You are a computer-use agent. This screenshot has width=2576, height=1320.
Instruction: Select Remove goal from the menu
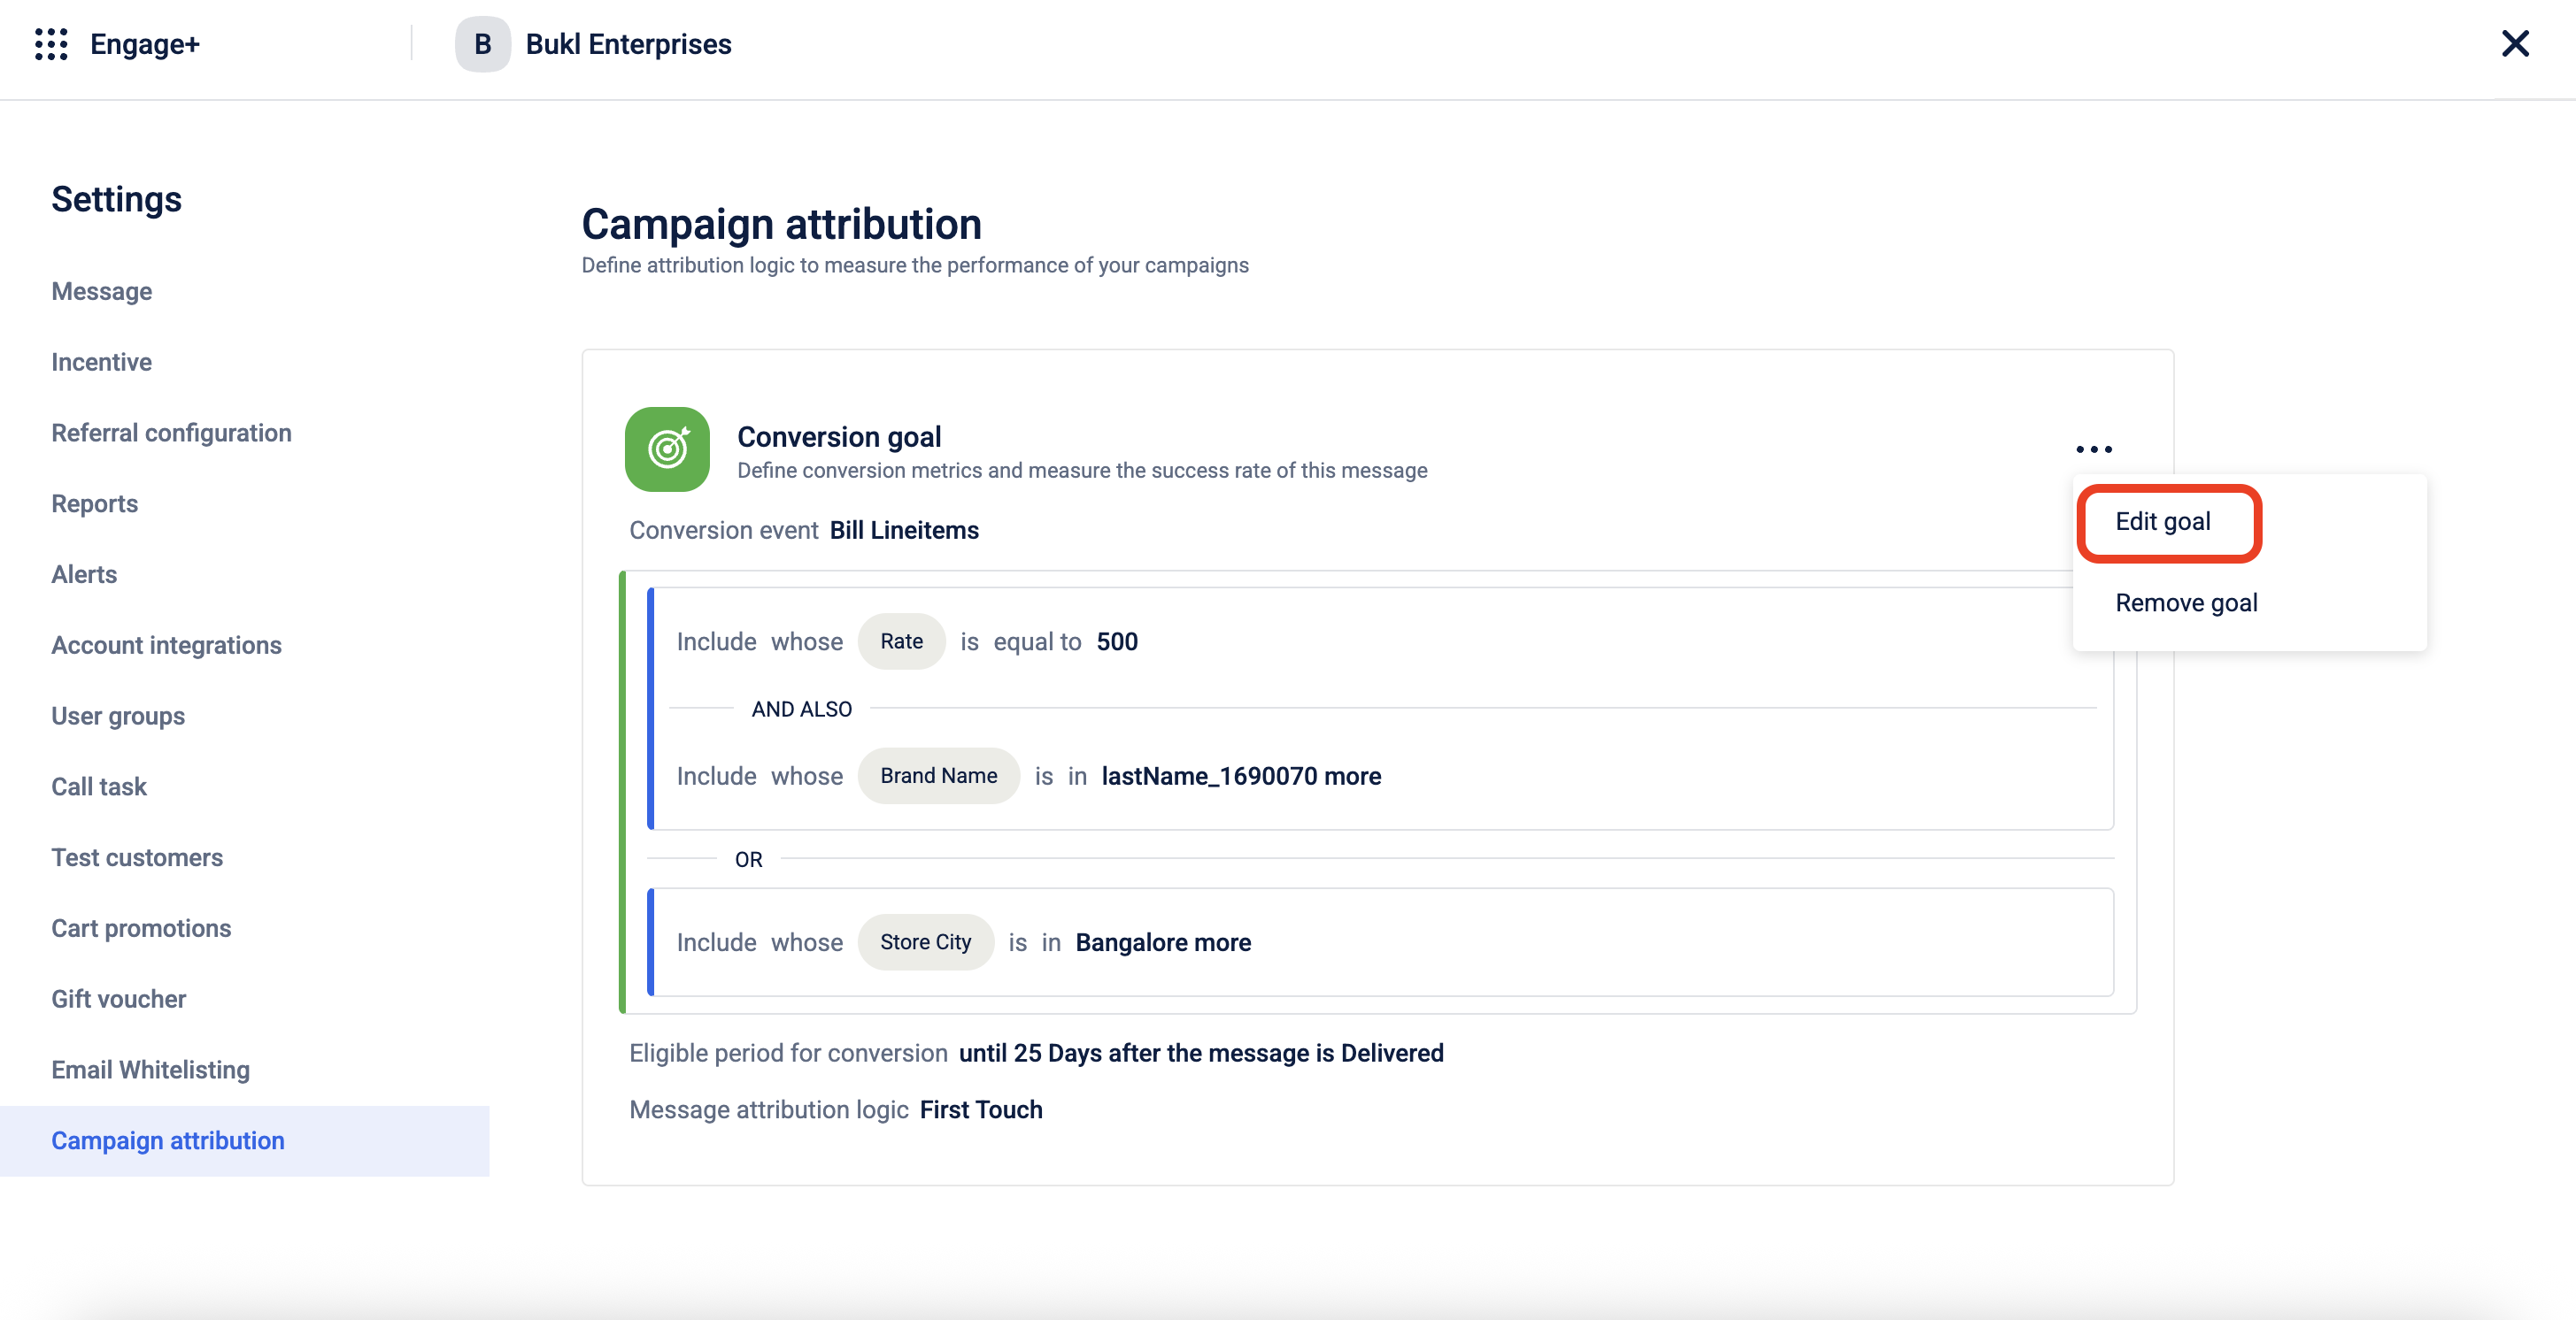(x=2185, y=602)
